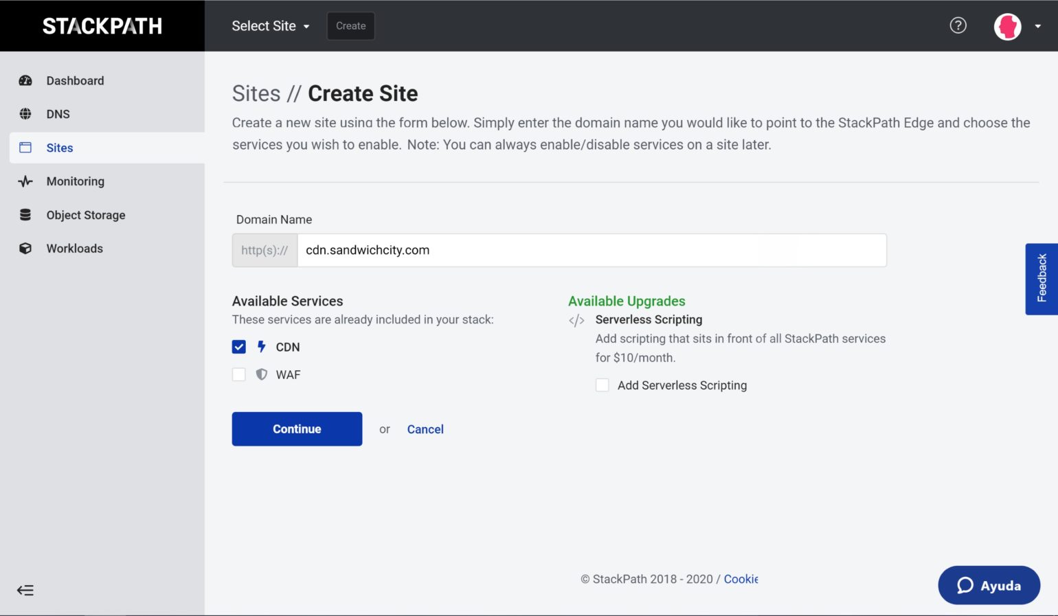Click the Cookie link in footer
The image size is (1058, 616).
tap(741, 579)
